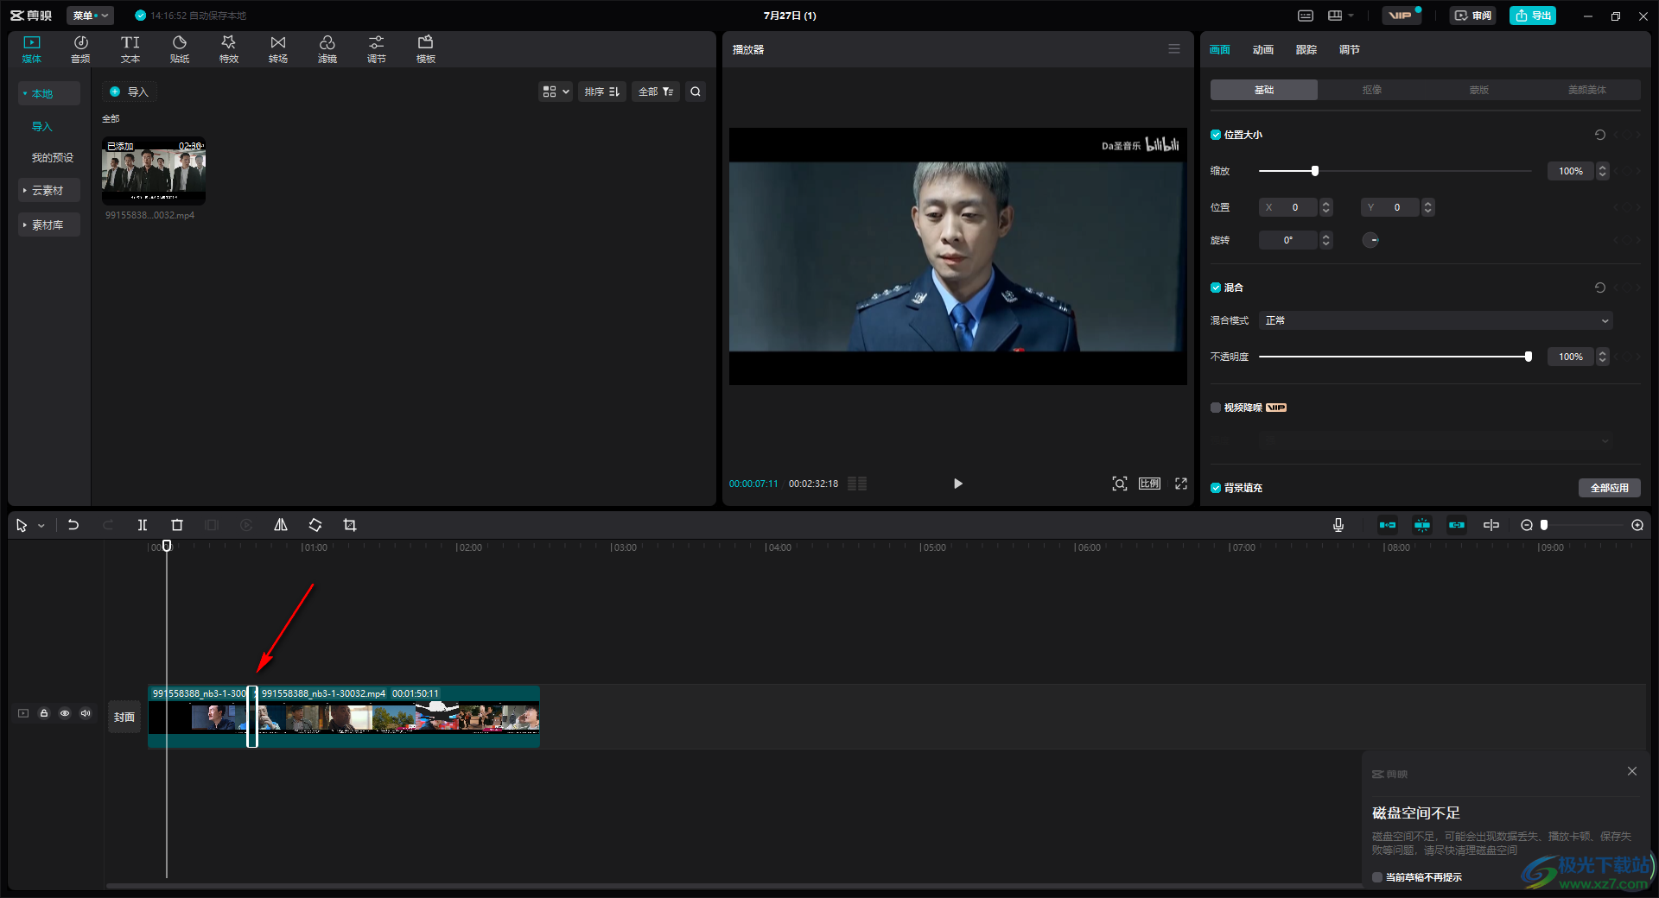Screen dimensions: 1659x898
Task: Open the 排序 sort dropdown
Action: click(602, 92)
